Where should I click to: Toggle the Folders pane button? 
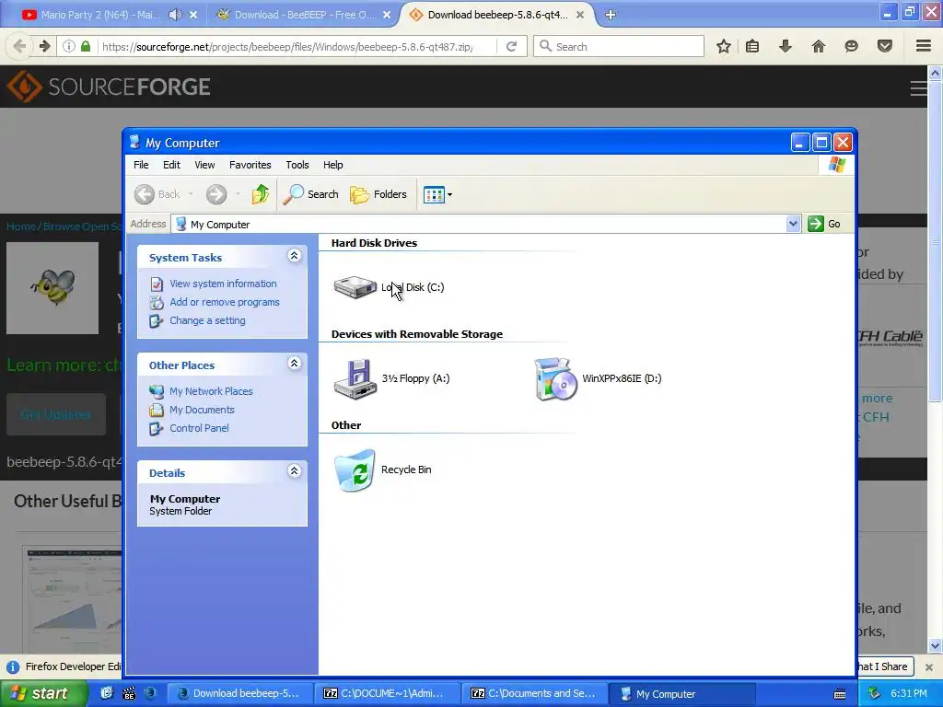378,194
